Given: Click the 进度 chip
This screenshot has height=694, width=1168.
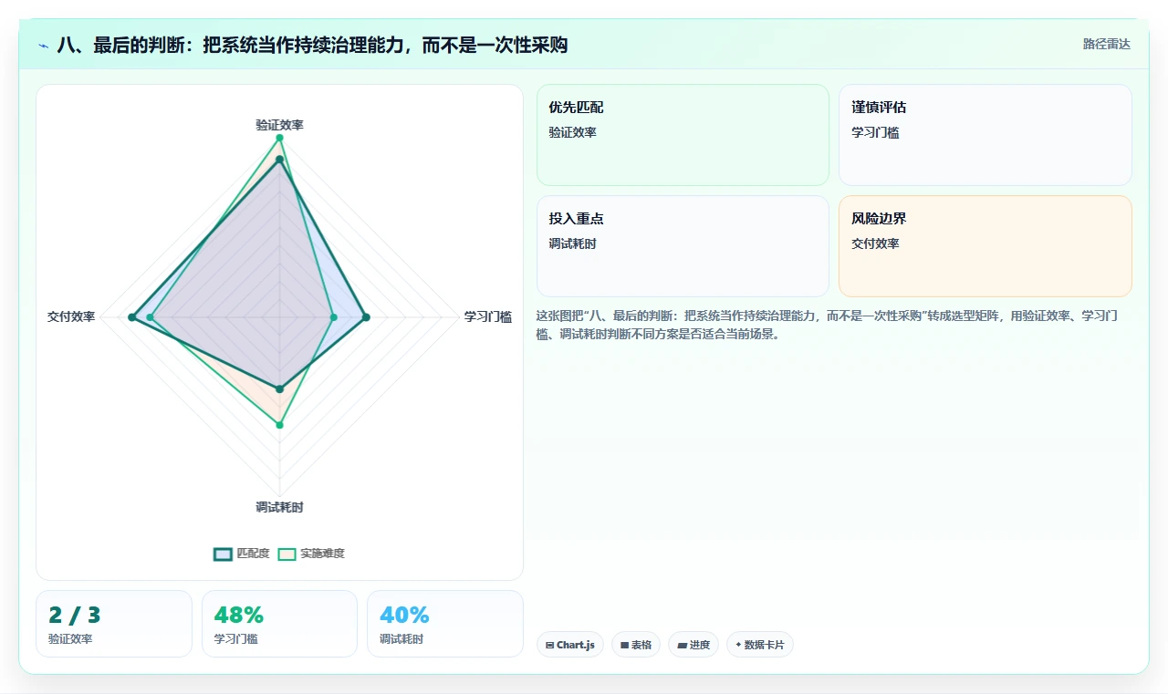Looking at the screenshot, I should click(x=693, y=645).
